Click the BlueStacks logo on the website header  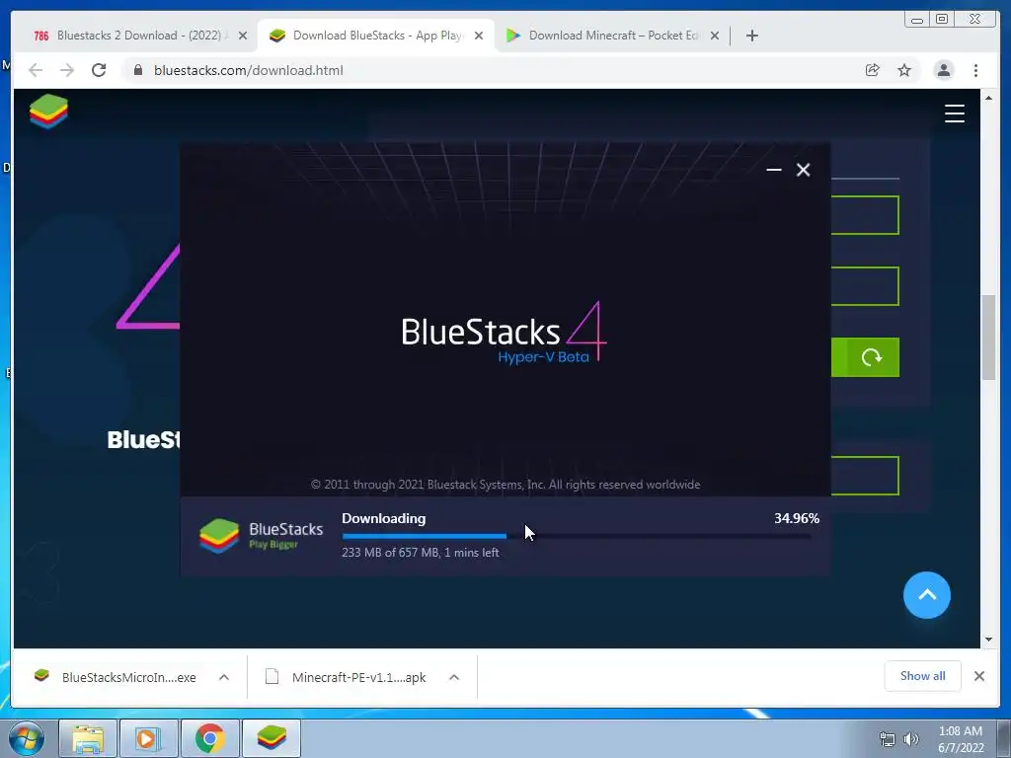[48, 111]
